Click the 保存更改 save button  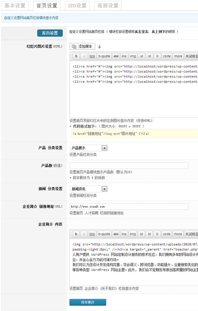(x=88, y=302)
